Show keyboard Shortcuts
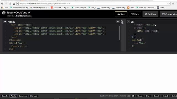Image resolution: width=177 pixels, height=99 pixels. coord(34,96)
